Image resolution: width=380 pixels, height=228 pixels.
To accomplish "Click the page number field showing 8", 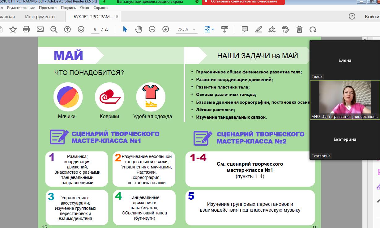I will pyautogui.click(x=95, y=29).
